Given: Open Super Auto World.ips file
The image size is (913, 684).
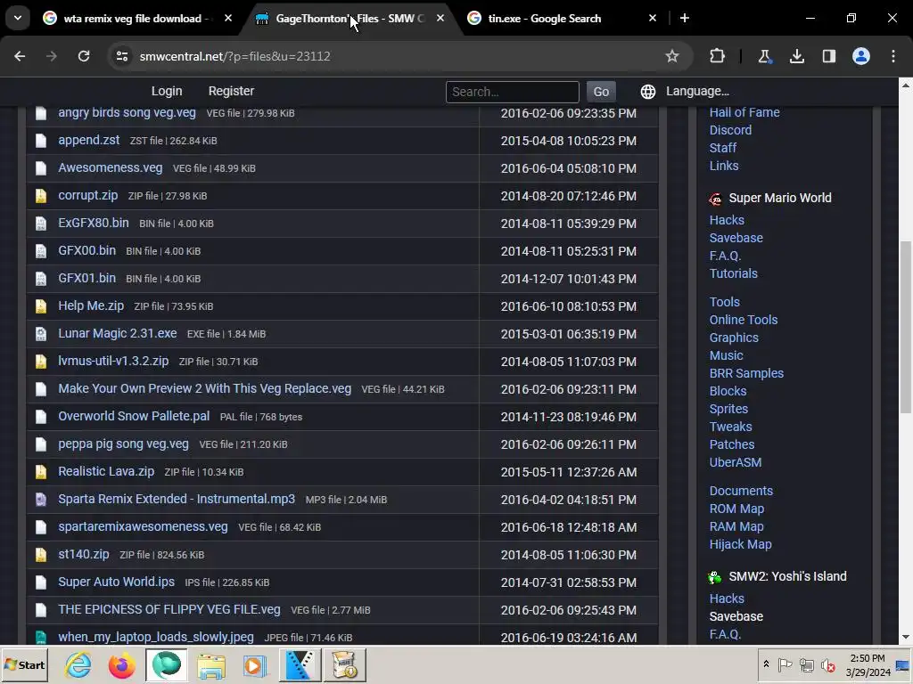Looking at the screenshot, I should click(117, 582).
